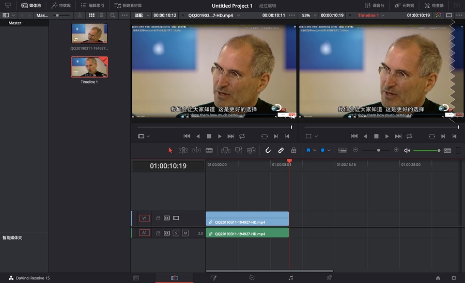
Task: Play reverse in the source viewer
Action: point(198,136)
